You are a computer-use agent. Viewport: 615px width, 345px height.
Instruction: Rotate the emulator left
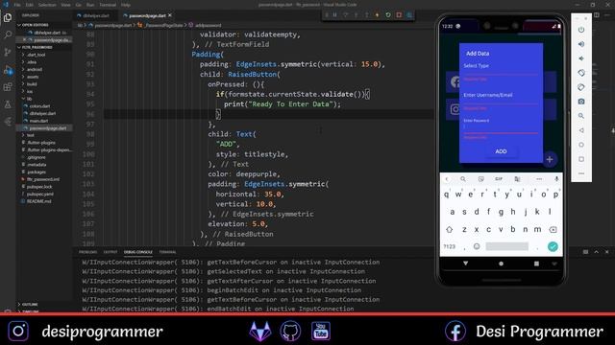[x=581, y=73]
